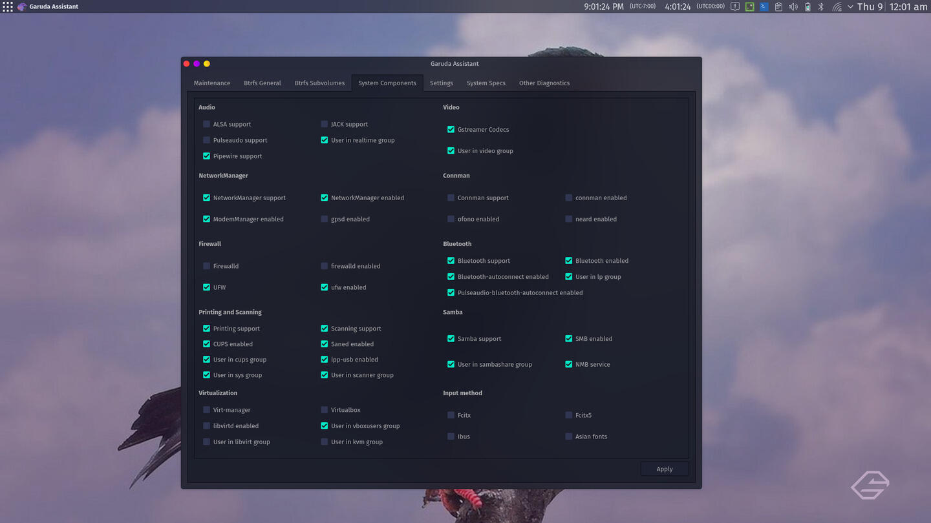Open the clipboard tray icon
This screenshot has height=523, width=931.
click(778, 6)
